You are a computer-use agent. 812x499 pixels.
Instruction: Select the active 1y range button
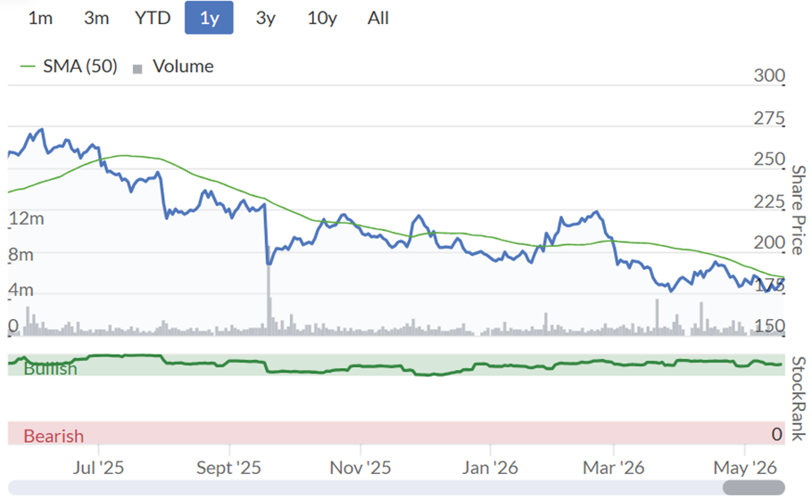209,18
